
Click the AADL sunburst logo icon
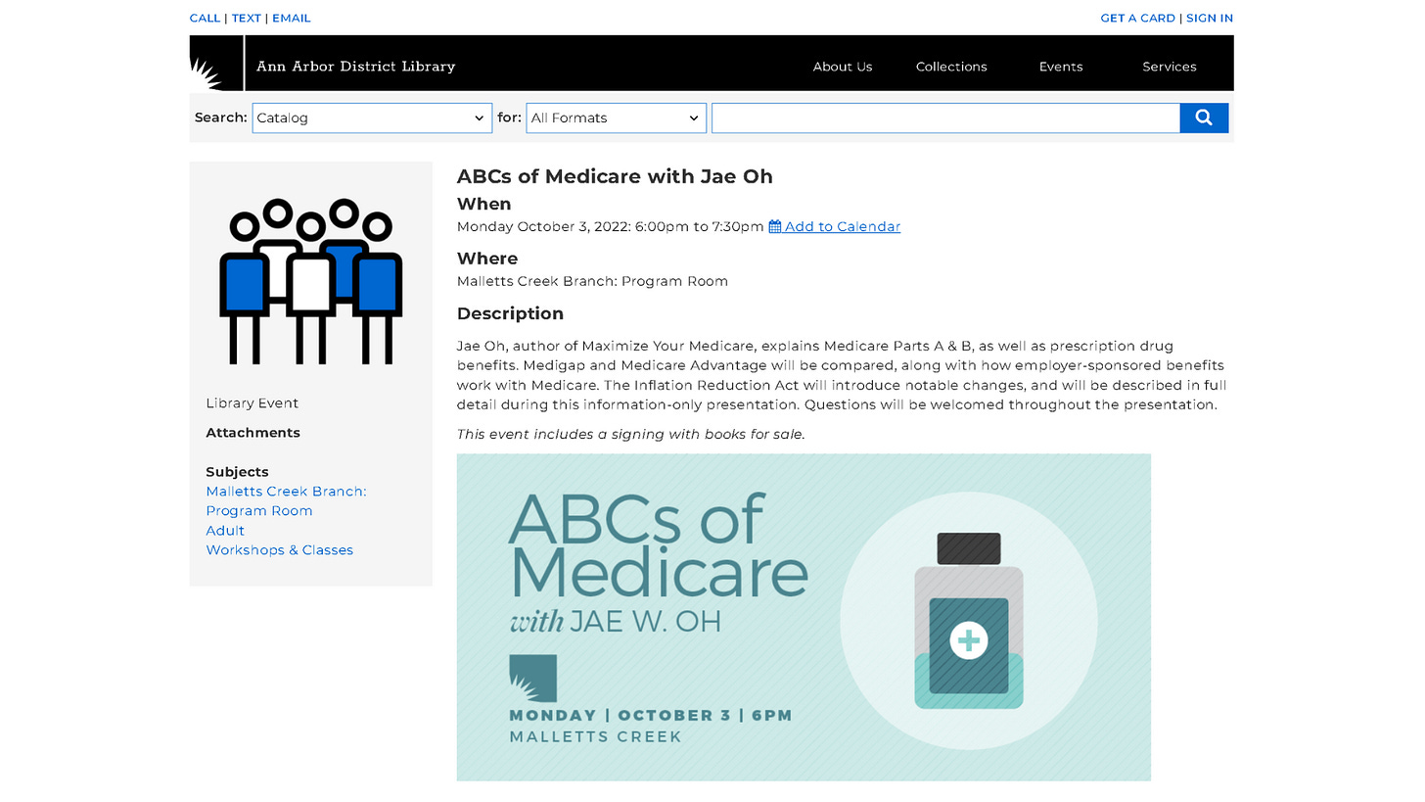(x=215, y=64)
